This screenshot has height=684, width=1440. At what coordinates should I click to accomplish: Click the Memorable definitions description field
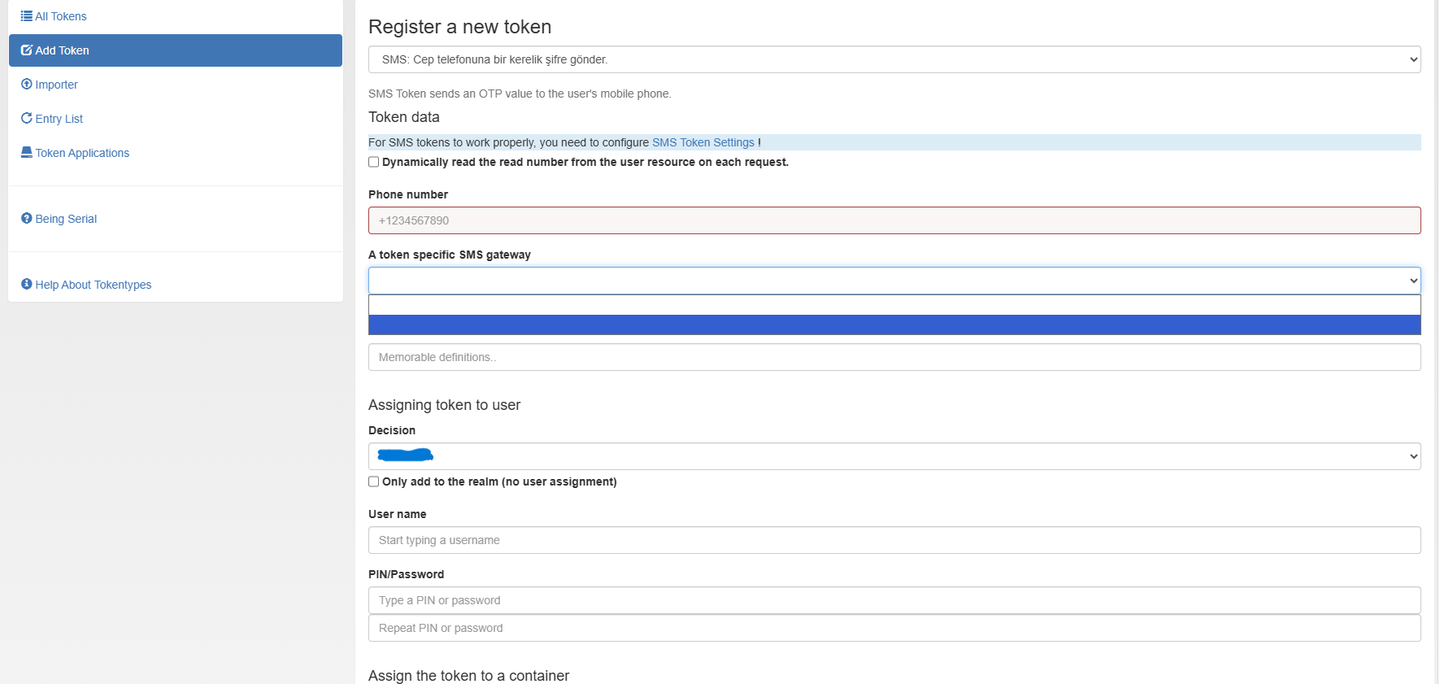coord(894,357)
